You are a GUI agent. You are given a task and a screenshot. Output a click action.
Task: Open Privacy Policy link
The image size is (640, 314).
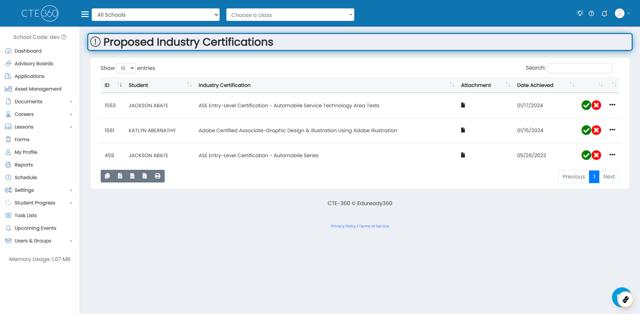coord(343,226)
